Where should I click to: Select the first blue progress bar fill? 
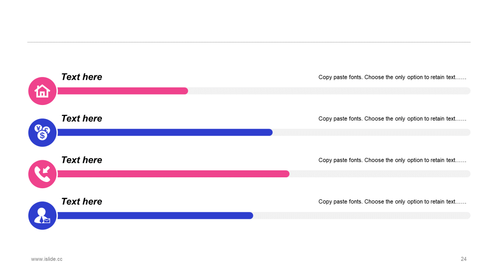click(x=165, y=133)
